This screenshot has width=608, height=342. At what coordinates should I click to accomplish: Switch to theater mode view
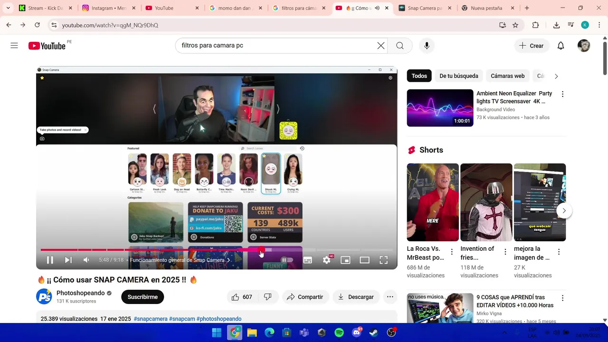tap(364, 260)
